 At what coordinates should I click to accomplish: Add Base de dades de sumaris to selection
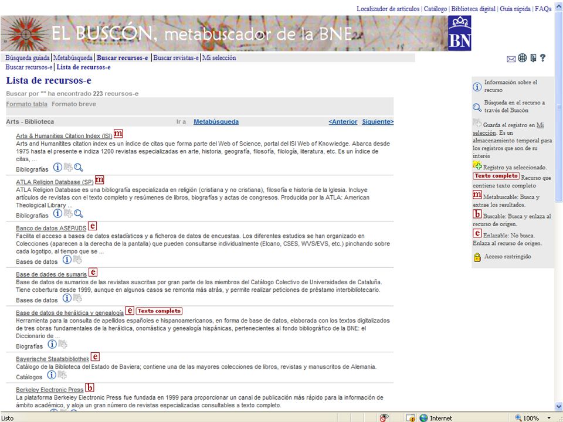point(77,298)
